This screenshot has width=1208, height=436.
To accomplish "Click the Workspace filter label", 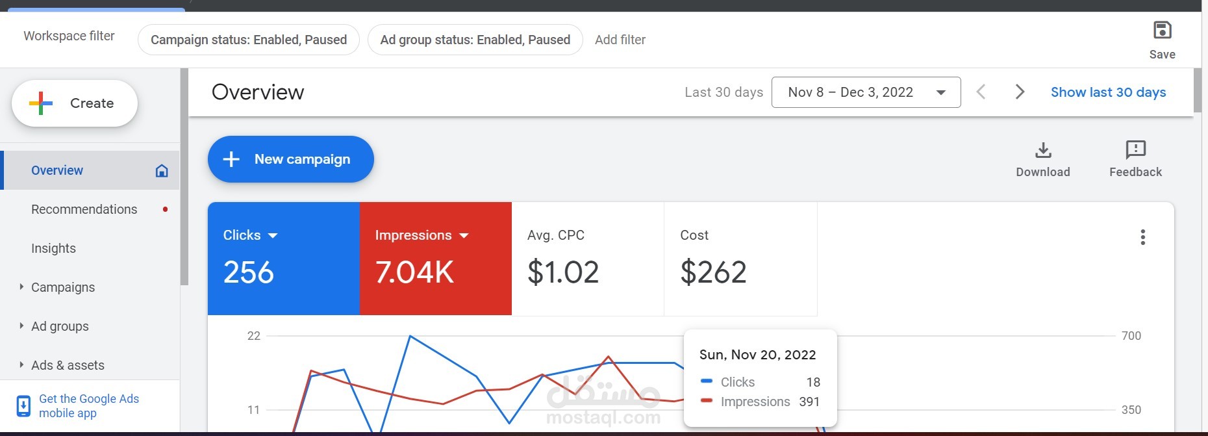I will [69, 36].
